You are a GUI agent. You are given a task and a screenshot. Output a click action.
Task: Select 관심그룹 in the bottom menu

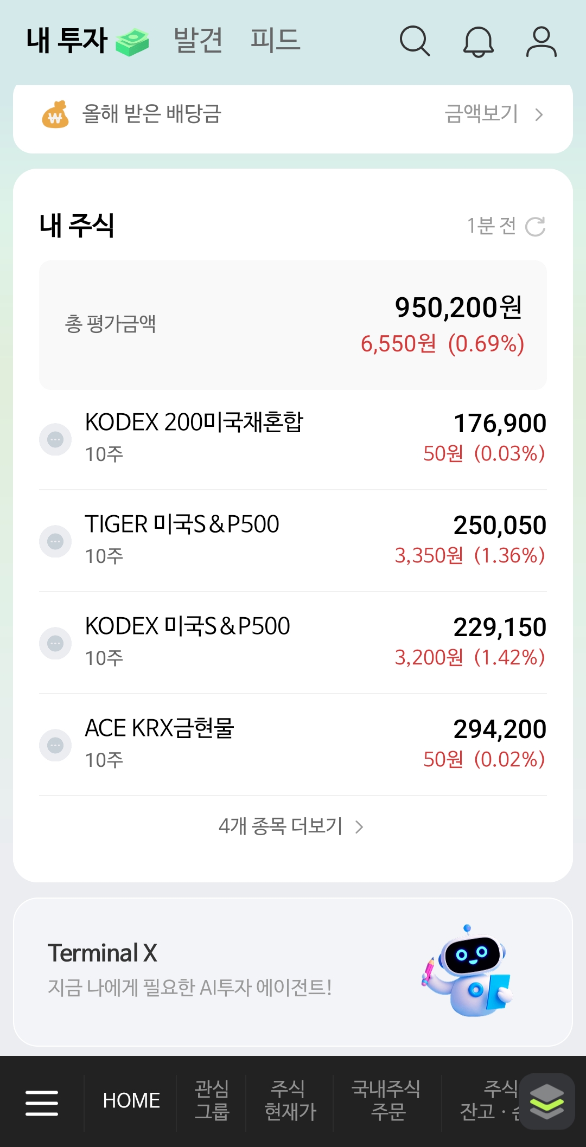[212, 1100]
